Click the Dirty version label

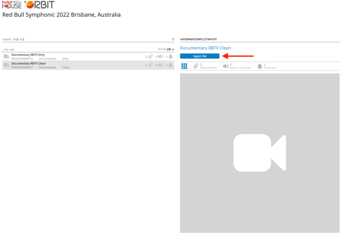[65, 59]
